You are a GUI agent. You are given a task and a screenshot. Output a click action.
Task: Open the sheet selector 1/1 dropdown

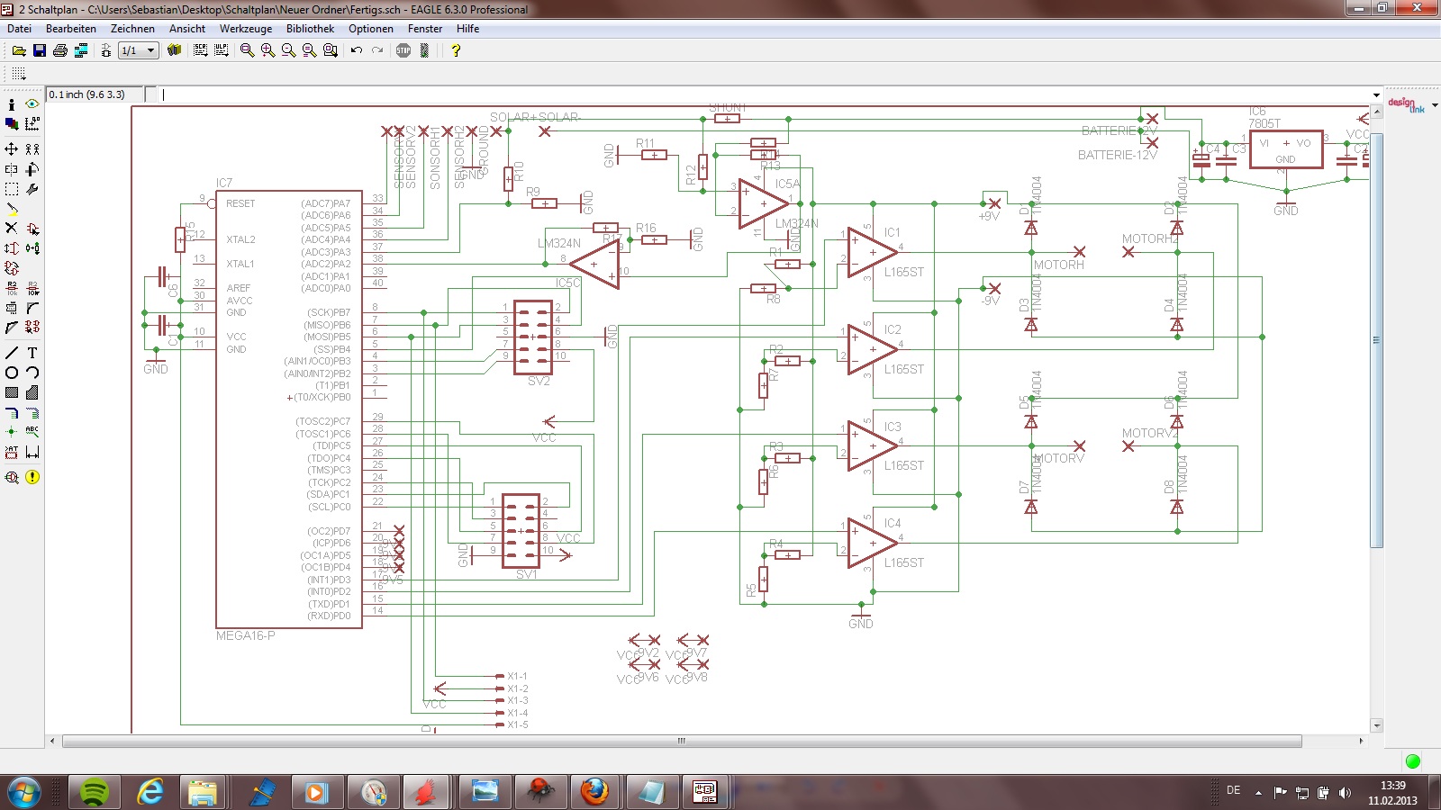click(139, 50)
